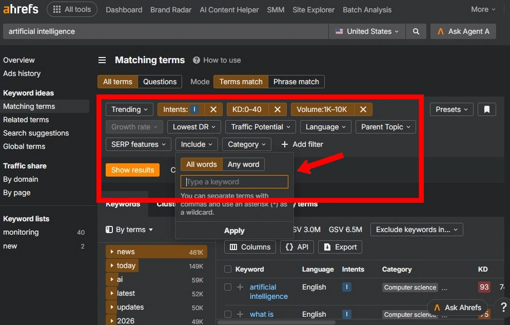This screenshot has height=325, width=510.
Task: Open the United States country dropdown
Action: 367,31
